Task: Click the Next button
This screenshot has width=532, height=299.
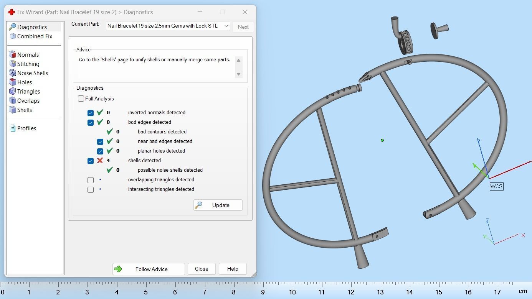Action: [x=243, y=27]
